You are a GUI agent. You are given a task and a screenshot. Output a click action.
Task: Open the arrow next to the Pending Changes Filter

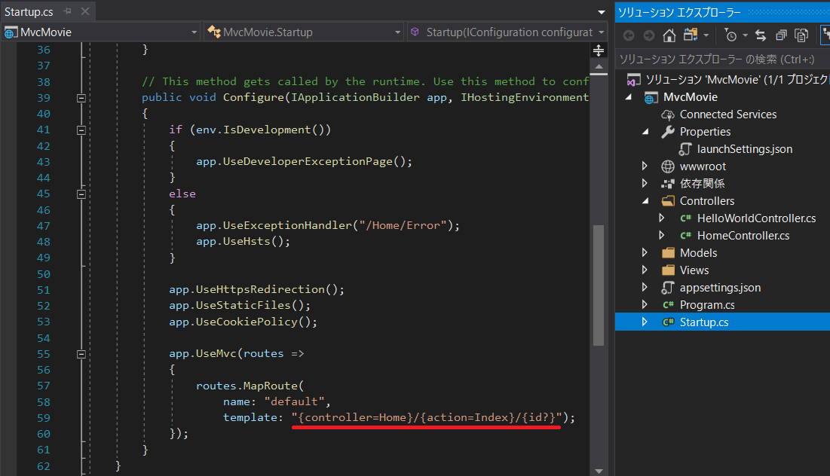tap(746, 35)
